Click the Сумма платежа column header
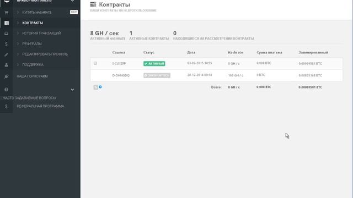This screenshot has width=353, height=198. click(x=269, y=52)
